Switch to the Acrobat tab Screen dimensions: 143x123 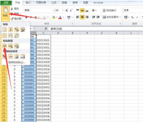(98, 3)
